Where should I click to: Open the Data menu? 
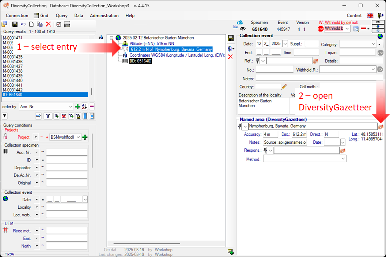(x=79, y=15)
